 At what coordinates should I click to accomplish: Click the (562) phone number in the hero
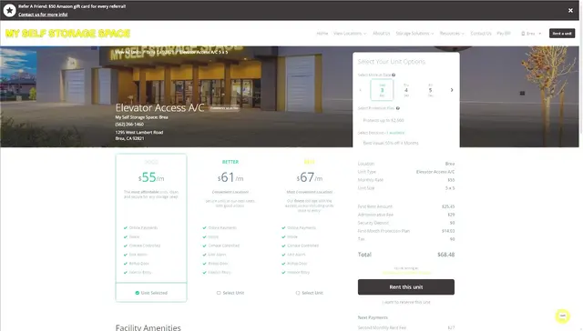tap(129, 125)
